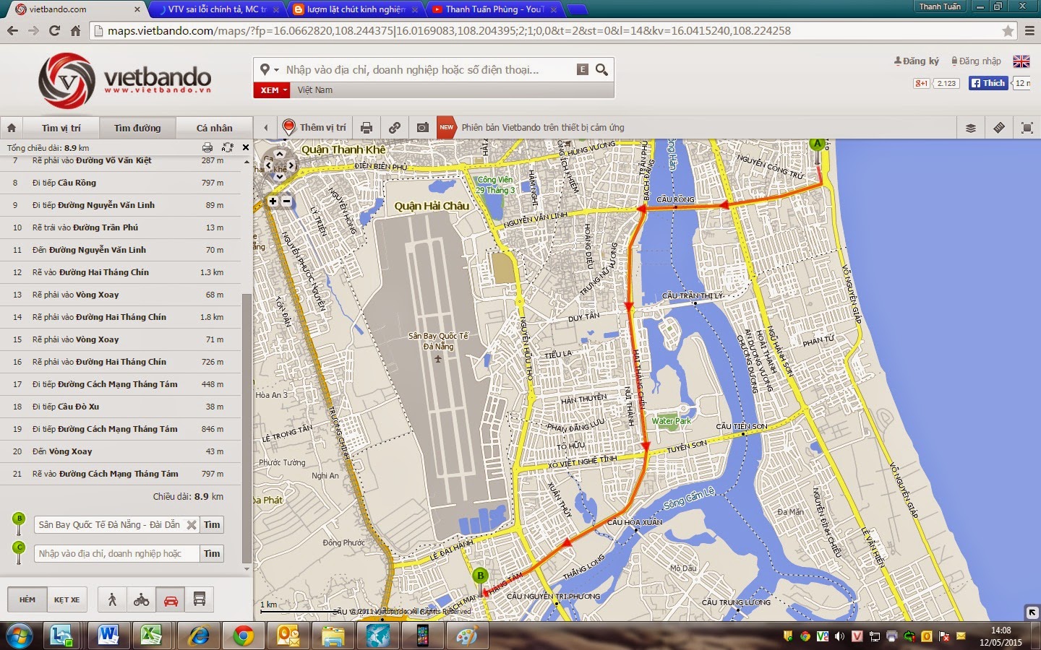The height and width of the screenshot is (650, 1041).
Task: Click Tìm next to point C field
Action: pos(212,554)
